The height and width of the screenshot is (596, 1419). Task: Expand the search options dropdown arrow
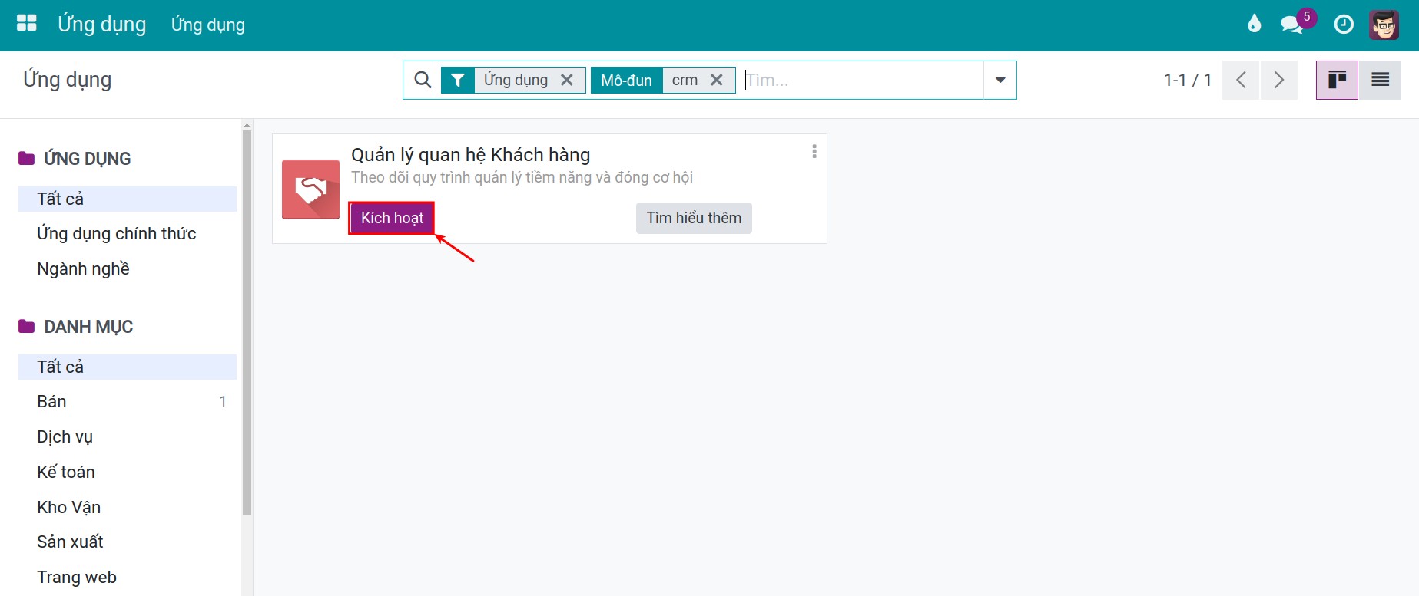(1000, 80)
